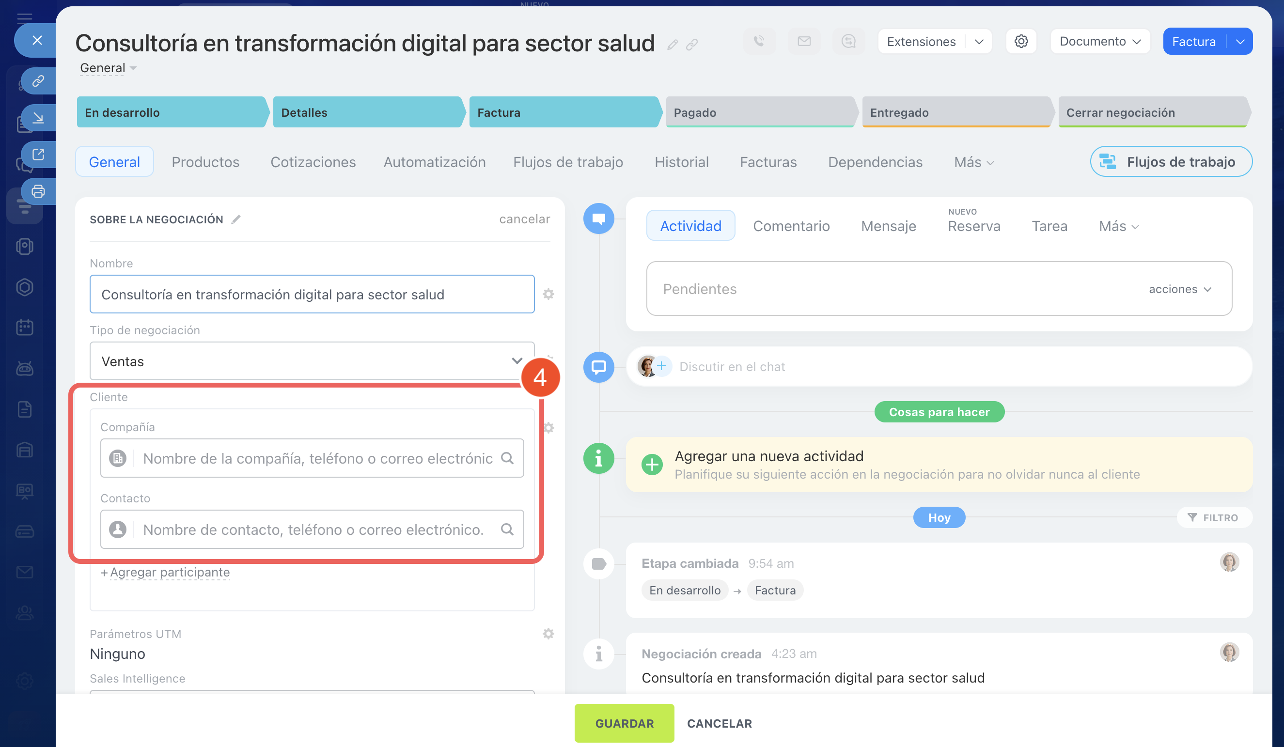Click the phone call icon in header

(759, 41)
